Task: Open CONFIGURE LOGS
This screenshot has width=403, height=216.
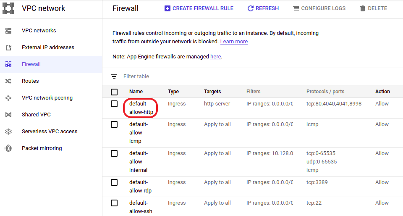Action: coord(323,8)
